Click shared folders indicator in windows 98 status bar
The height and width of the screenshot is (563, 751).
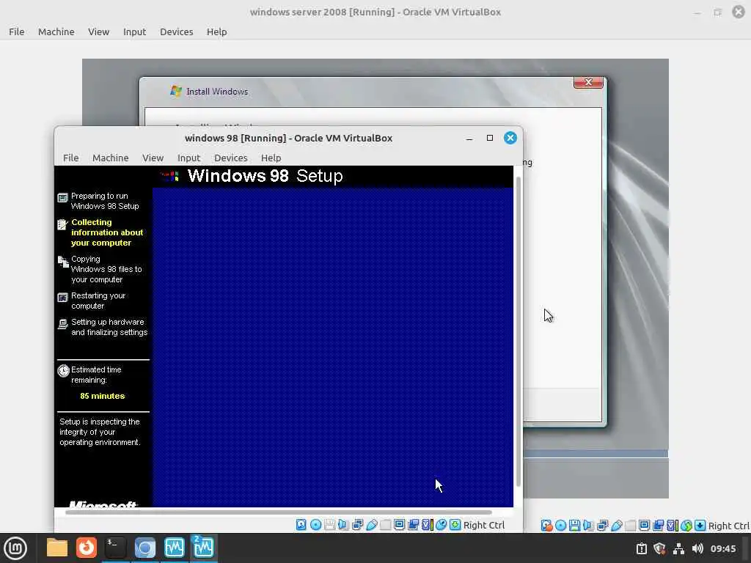tap(386, 525)
